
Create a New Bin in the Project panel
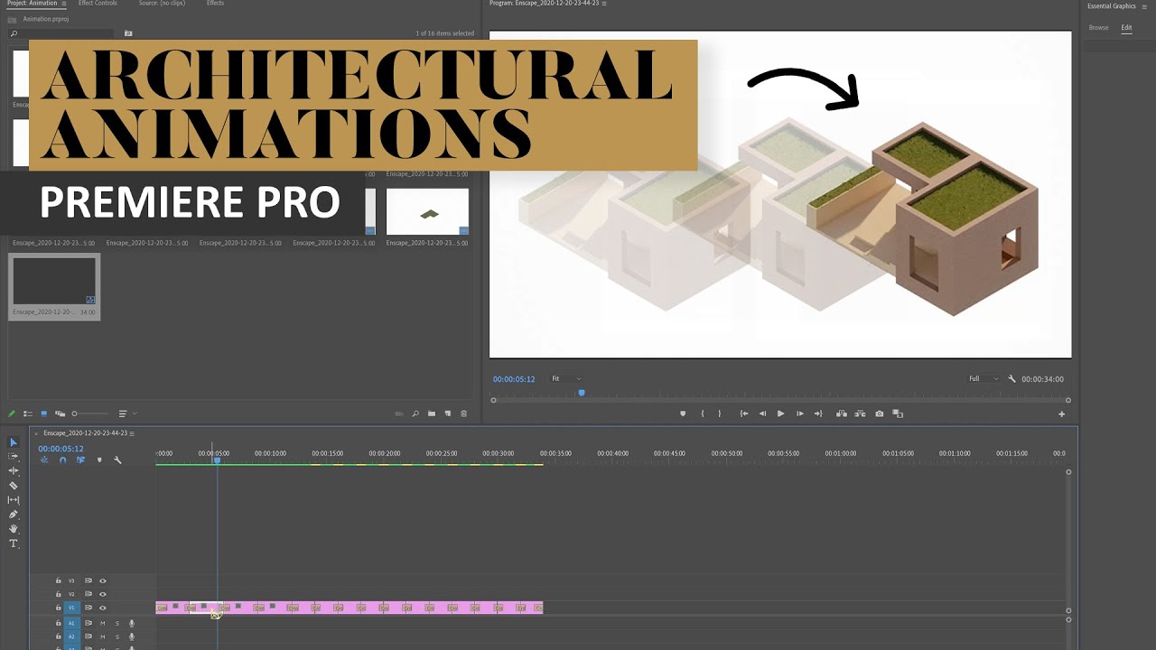(432, 413)
